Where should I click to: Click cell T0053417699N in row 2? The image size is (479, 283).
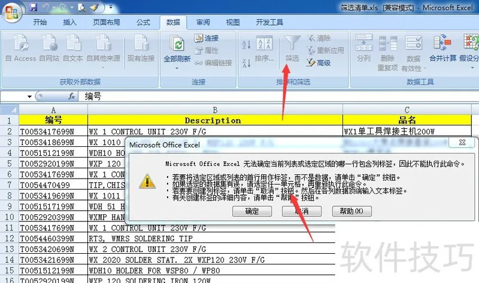pyautogui.click(x=53, y=131)
